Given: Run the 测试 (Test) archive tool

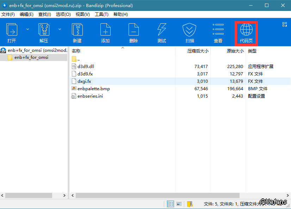Looking at the screenshot, I should click(162, 32).
